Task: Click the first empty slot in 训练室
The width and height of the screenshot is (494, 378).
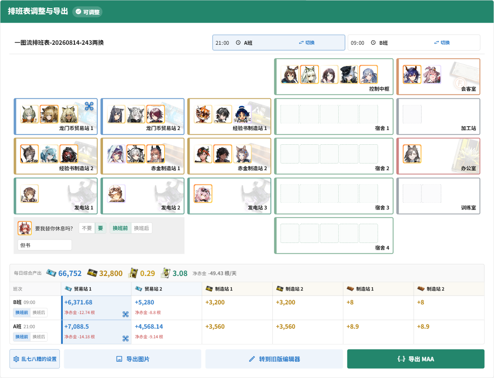Action: pos(412,194)
